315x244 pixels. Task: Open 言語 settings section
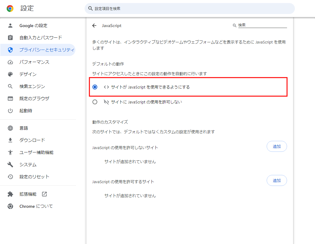(38, 128)
